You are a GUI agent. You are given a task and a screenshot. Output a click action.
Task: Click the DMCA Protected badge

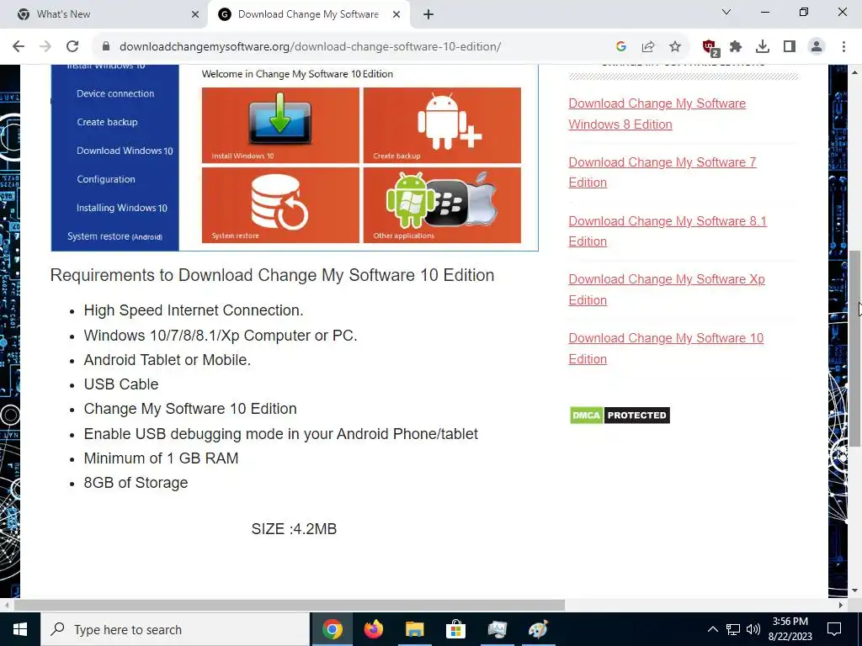coord(620,416)
